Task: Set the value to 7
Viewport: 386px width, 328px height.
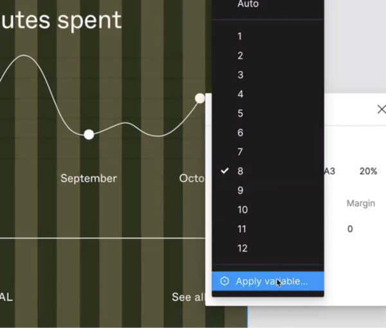Action: coord(240,152)
